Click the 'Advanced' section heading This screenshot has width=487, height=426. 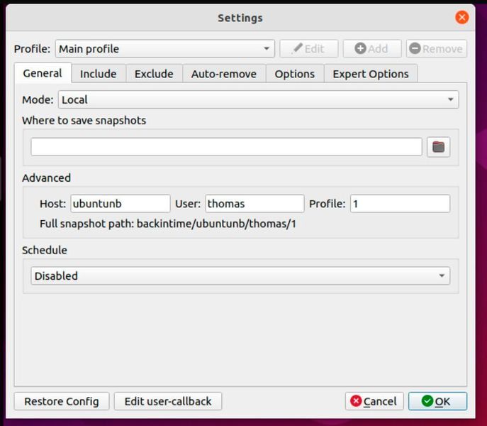pyautogui.click(x=46, y=178)
